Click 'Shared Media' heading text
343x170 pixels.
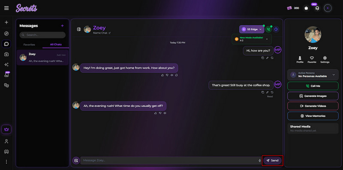point(300,126)
